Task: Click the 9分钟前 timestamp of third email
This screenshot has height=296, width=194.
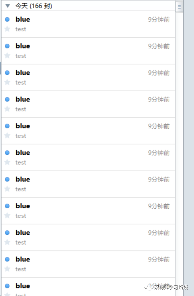Action: [x=159, y=73]
